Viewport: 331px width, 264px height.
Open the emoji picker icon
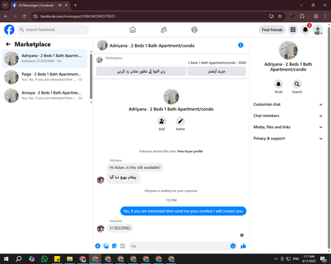pyautogui.click(x=233, y=246)
